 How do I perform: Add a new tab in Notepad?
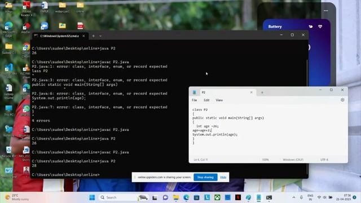pos(262,92)
